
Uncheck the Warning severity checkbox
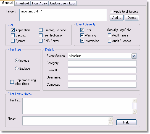point(82,35)
